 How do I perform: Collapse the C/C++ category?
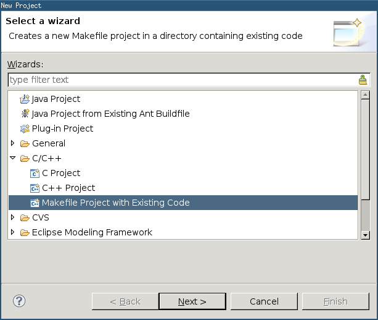(x=13, y=158)
